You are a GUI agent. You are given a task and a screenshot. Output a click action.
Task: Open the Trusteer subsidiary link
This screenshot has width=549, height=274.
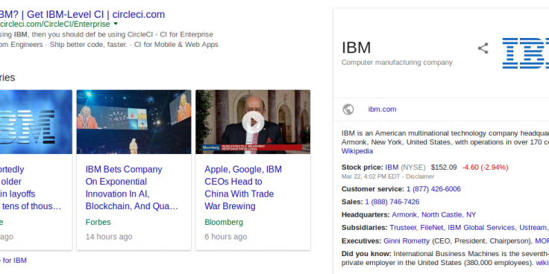(x=403, y=228)
